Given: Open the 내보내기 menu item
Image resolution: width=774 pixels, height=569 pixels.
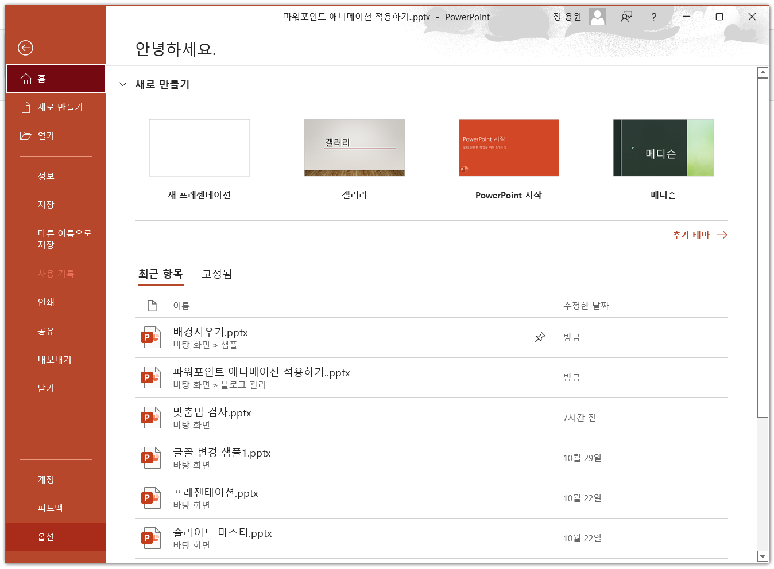Looking at the screenshot, I should click(x=56, y=360).
